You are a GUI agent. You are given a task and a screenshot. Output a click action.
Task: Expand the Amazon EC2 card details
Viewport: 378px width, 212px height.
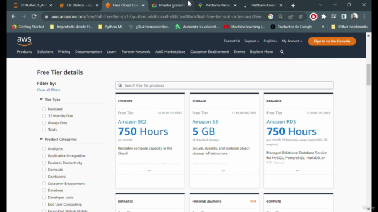click(149, 171)
